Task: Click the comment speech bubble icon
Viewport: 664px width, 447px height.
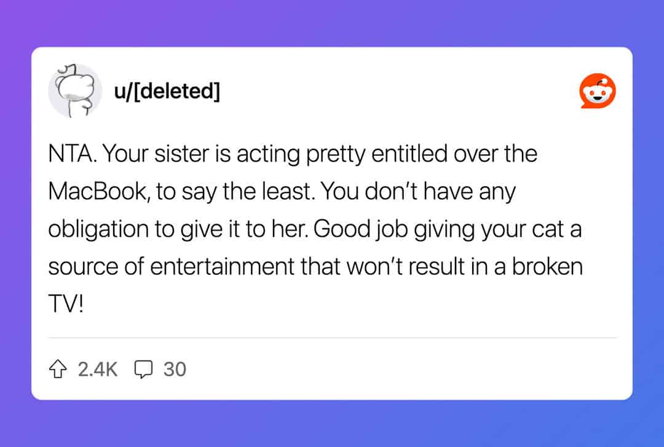Action: 143,369
